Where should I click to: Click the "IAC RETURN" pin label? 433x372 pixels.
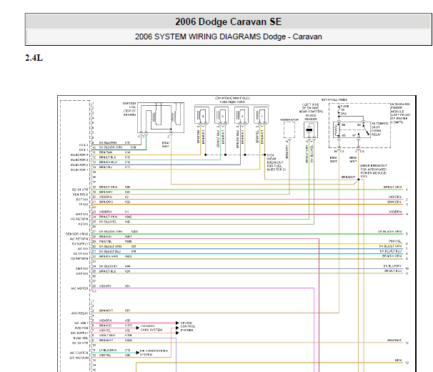point(79,239)
